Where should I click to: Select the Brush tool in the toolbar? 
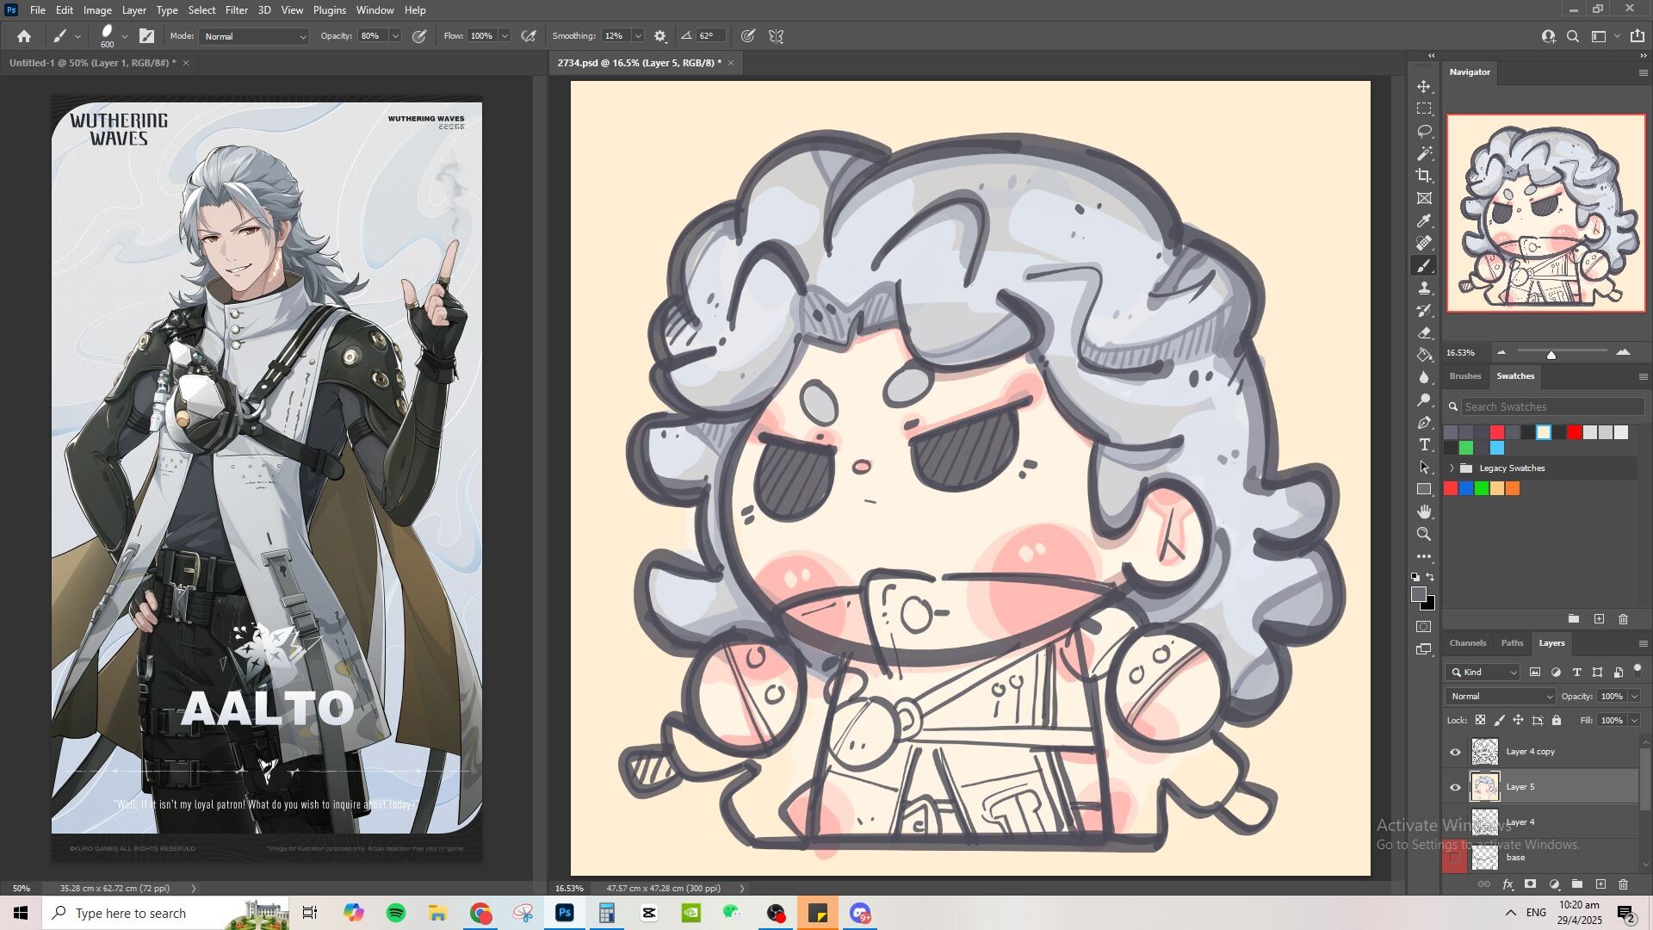point(1424,266)
